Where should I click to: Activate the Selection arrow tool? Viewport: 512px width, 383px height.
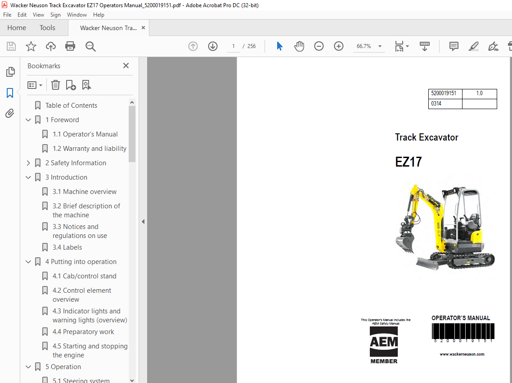coord(279,46)
